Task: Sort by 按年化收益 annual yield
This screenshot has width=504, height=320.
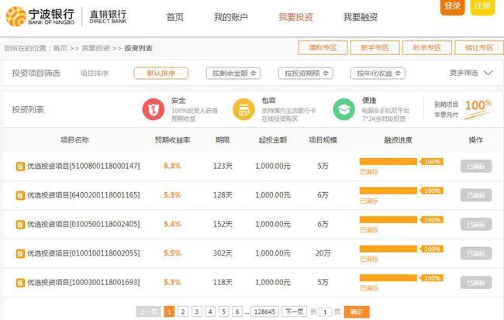Action: coord(378,74)
